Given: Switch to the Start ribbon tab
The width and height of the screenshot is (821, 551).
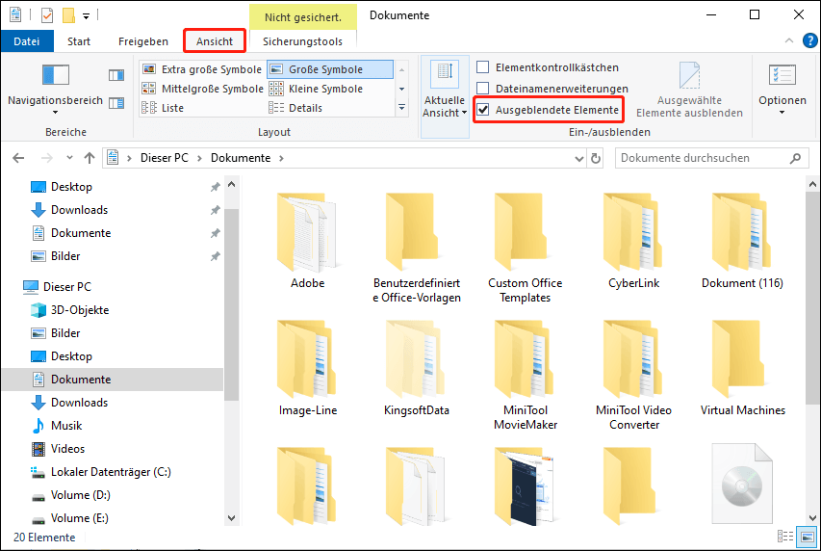Looking at the screenshot, I should [x=79, y=41].
